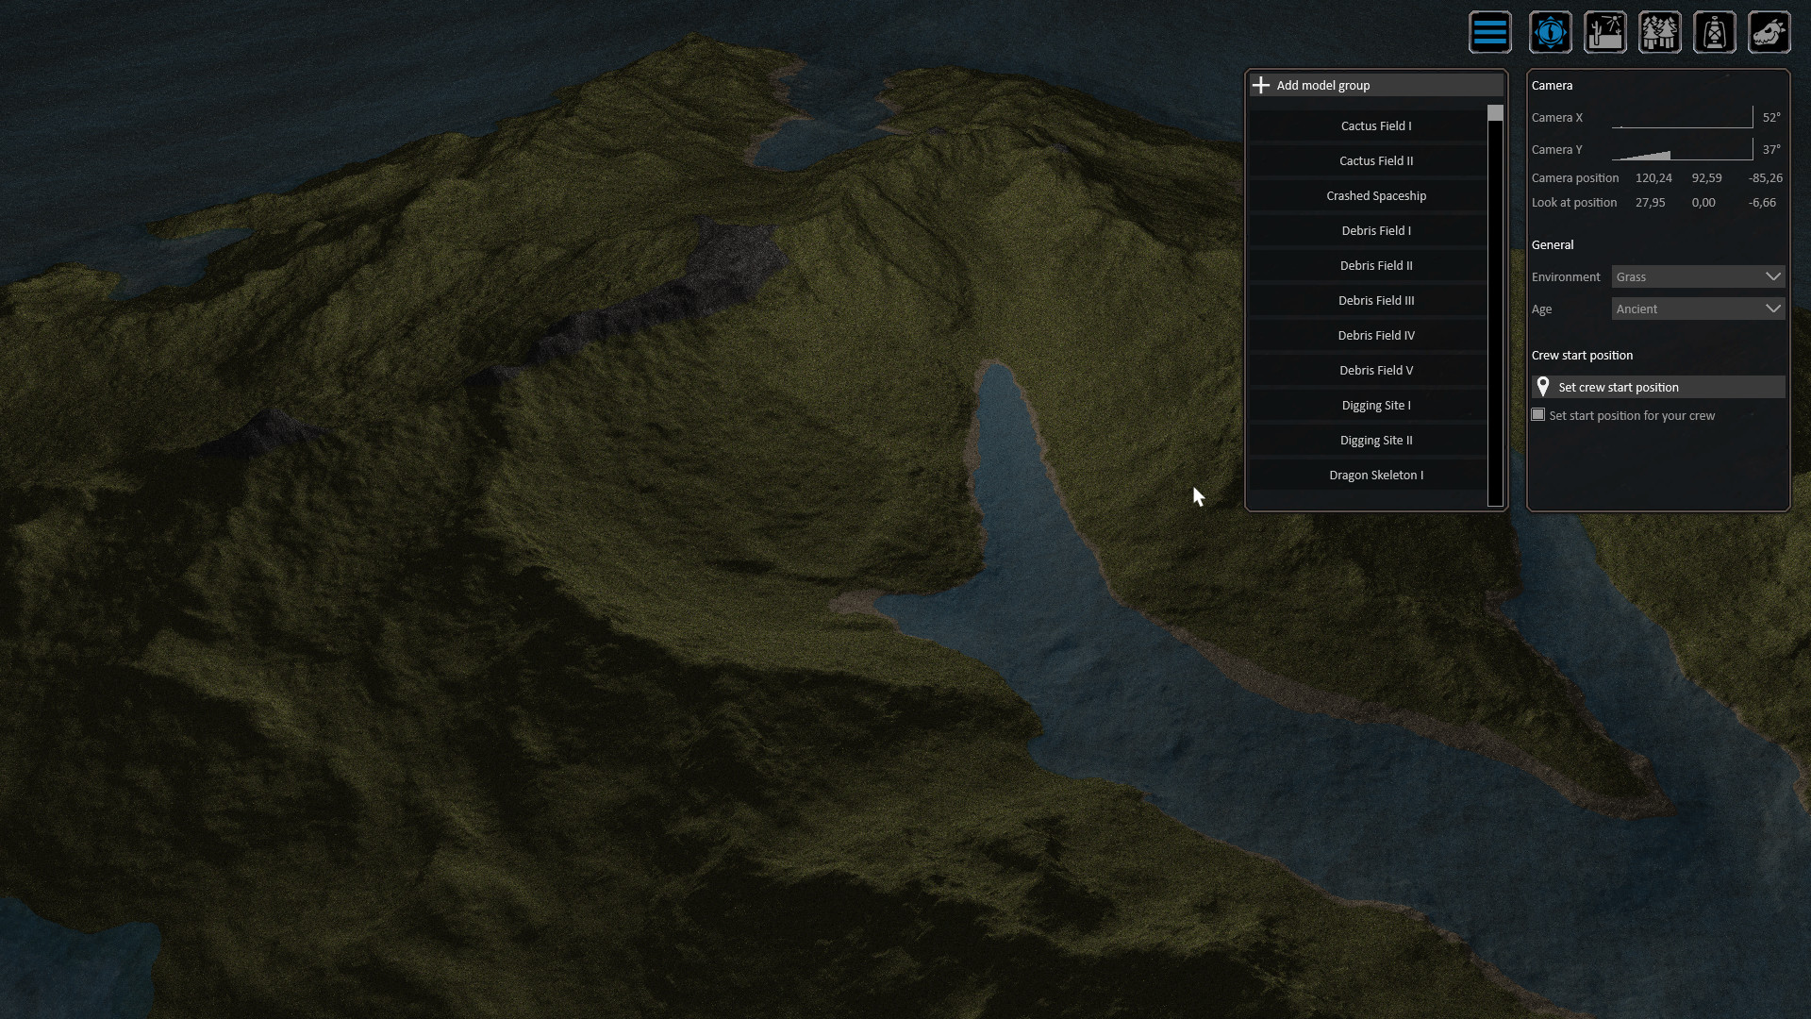1811x1019 pixels.
Task: Open the Environment dropdown showing Grass
Action: click(1697, 276)
